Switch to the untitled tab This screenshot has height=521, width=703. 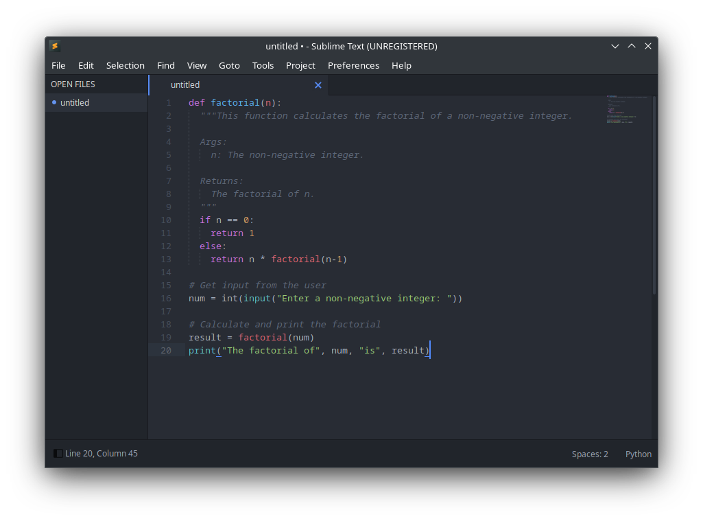click(x=185, y=84)
